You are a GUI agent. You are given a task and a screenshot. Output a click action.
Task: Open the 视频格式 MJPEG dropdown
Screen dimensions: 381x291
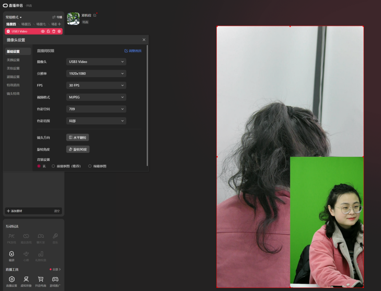click(96, 97)
